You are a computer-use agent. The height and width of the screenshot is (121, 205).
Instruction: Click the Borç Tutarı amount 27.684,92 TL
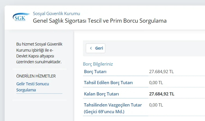pyautogui.click(x=161, y=71)
